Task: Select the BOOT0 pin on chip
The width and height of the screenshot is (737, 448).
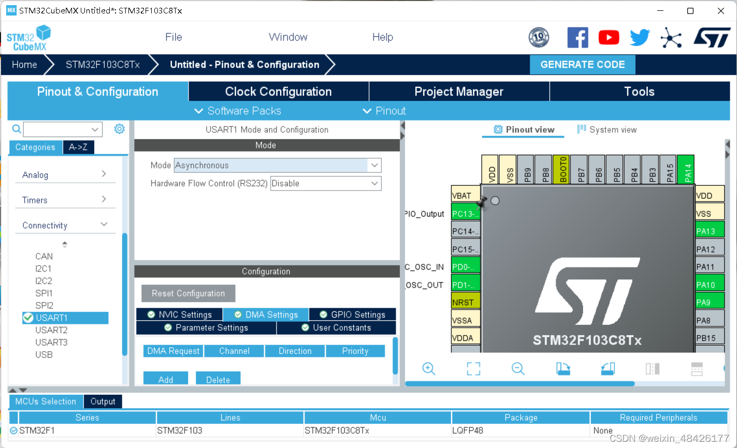Action: pos(561,169)
